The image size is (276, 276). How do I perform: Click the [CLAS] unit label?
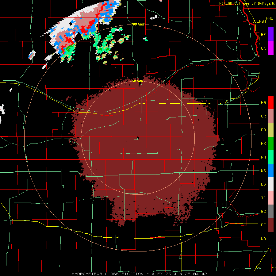tap(259, 21)
